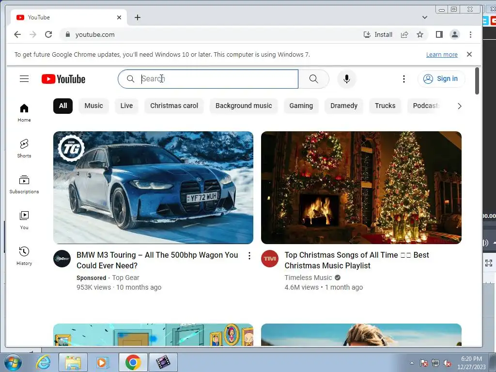Select the Dramedy filter chip
The height and width of the screenshot is (372, 496).
click(x=344, y=106)
